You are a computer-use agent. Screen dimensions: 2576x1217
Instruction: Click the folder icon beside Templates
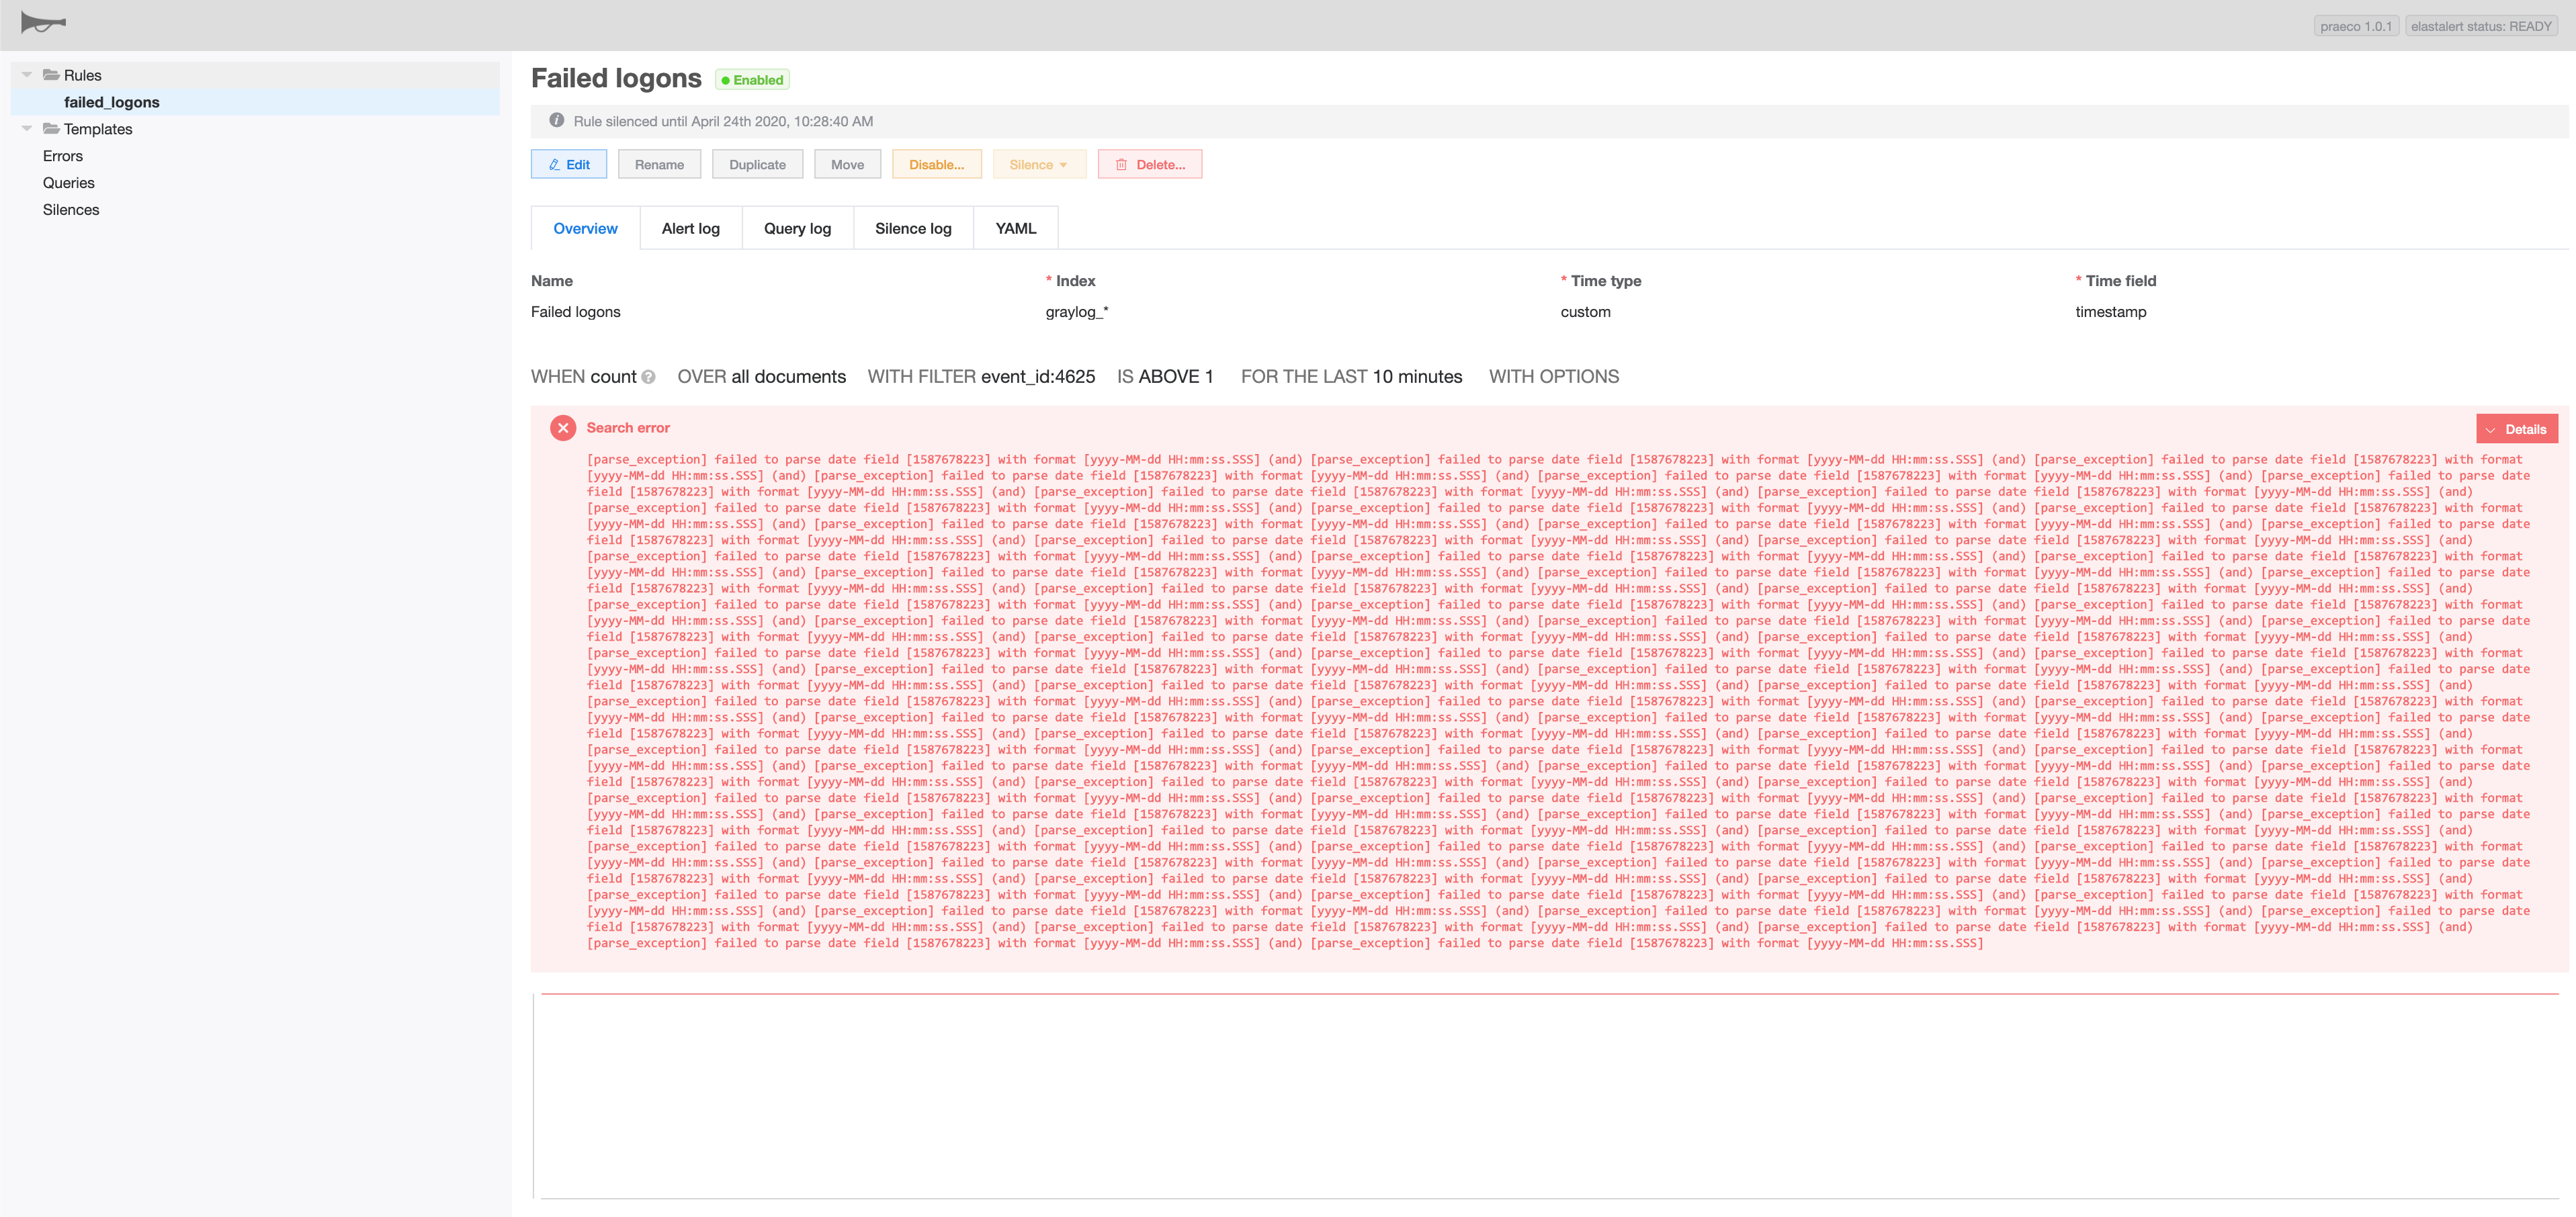pyautogui.click(x=50, y=129)
